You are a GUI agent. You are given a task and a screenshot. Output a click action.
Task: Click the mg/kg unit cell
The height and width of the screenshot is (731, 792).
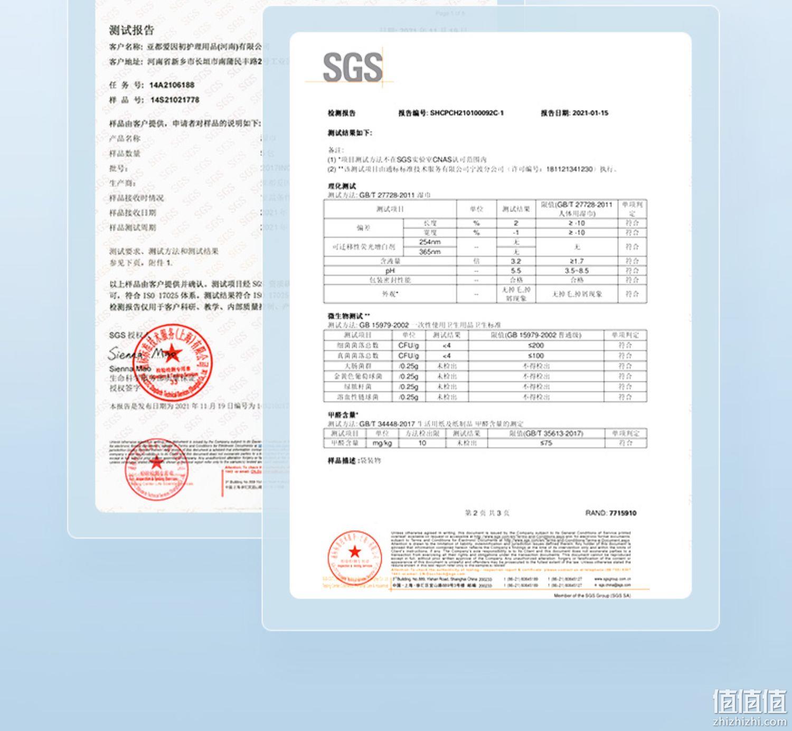tap(382, 443)
